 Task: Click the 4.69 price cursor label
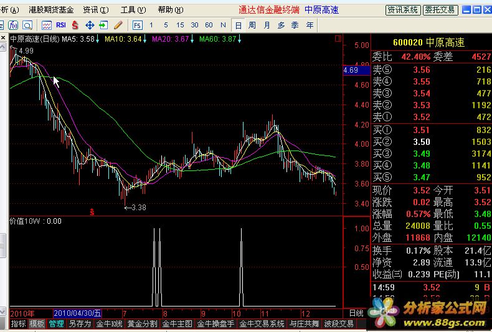pos(356,70)
